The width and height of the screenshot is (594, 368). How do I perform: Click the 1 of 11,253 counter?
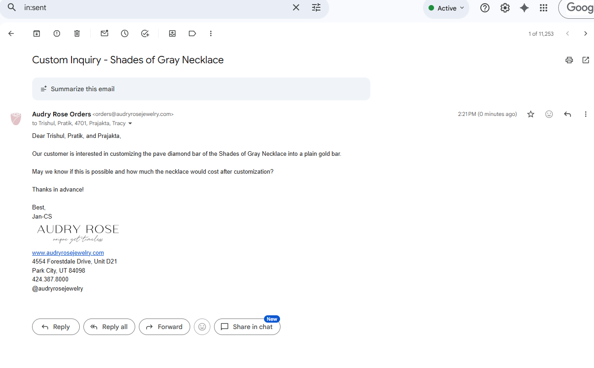(x=541, y=34)
